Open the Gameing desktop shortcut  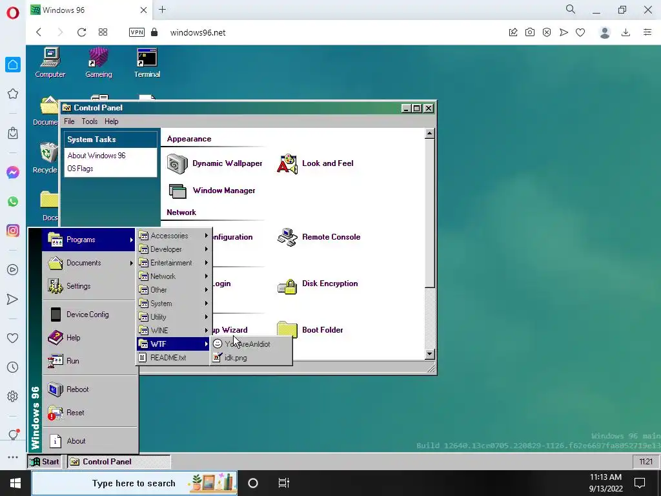coord(99,63)
